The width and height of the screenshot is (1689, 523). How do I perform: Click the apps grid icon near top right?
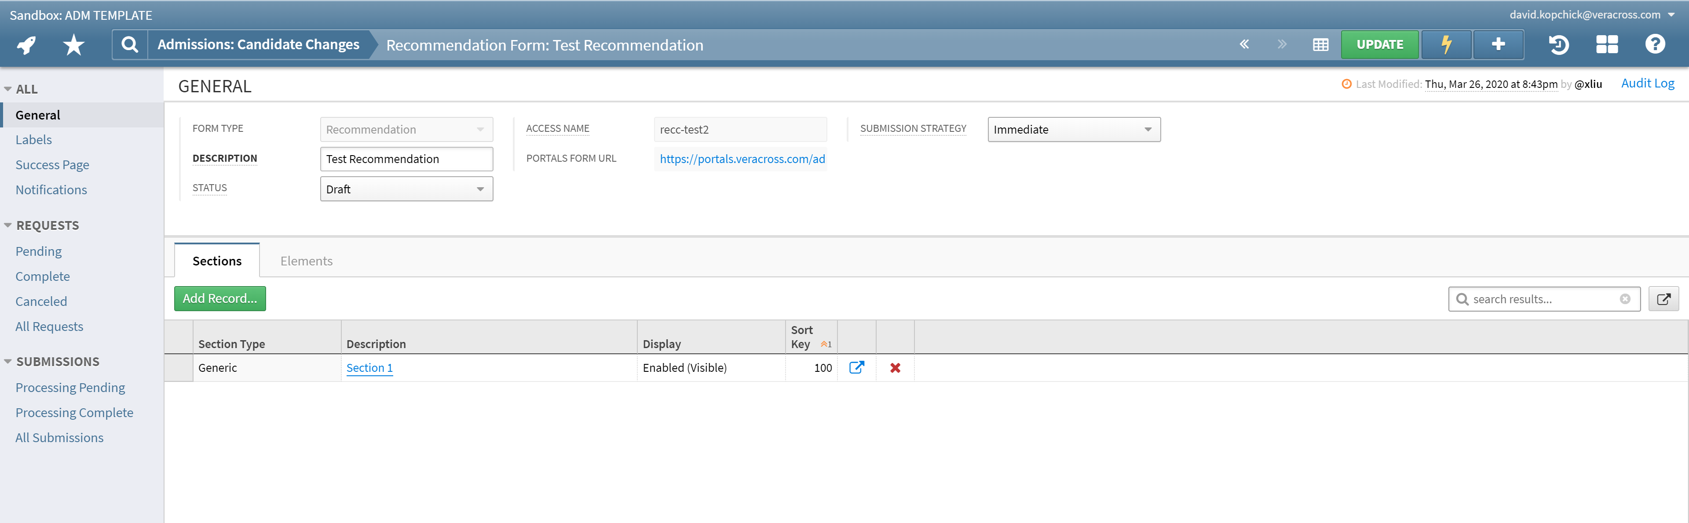point(1606,44)
